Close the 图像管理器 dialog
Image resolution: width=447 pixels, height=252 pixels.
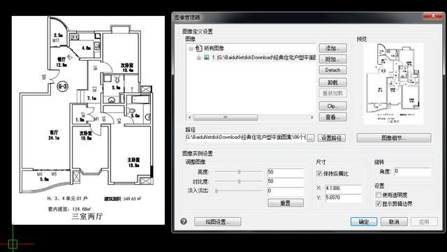click(x=433, y=16)
